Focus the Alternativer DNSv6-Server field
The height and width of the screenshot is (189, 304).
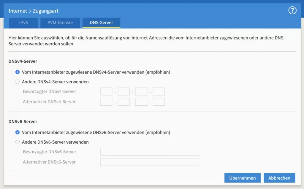(150, 162)
